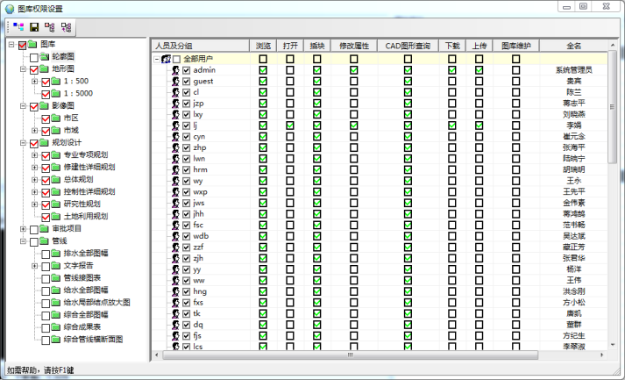The width and height of the screenshot is (625, 380).
Task: Toggle the 全部用户 checkbox
Action: click(176, 59)
